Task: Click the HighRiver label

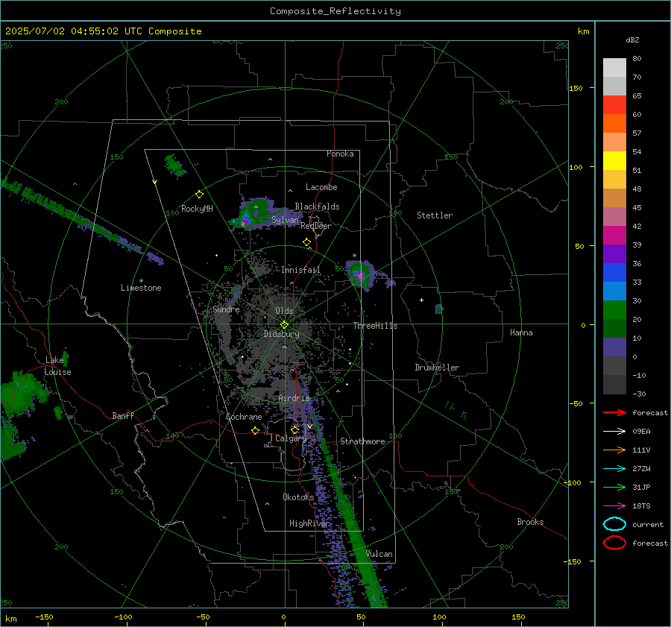Action: point(309,523)
